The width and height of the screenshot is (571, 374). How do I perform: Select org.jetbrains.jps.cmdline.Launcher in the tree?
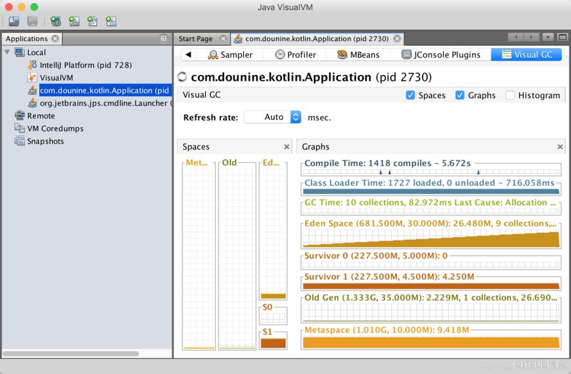(x=104, y=103)
